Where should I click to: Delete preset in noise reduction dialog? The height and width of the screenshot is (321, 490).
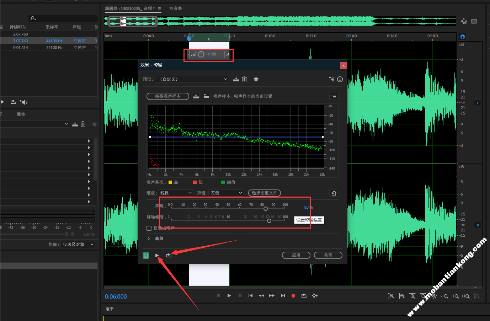[x=245, y=79]
